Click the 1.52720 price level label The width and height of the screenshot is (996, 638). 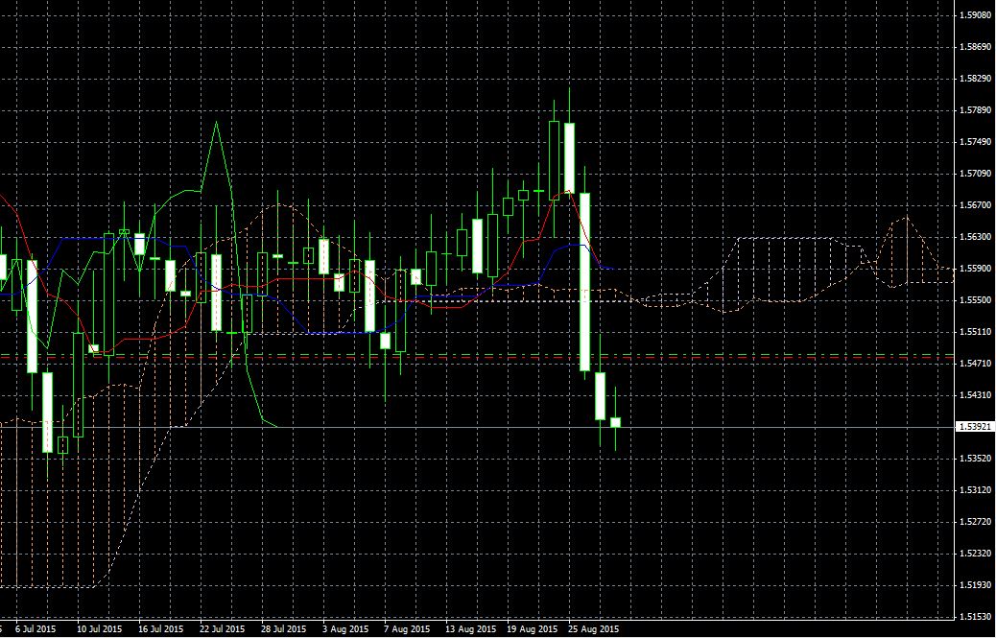[976, 521]
